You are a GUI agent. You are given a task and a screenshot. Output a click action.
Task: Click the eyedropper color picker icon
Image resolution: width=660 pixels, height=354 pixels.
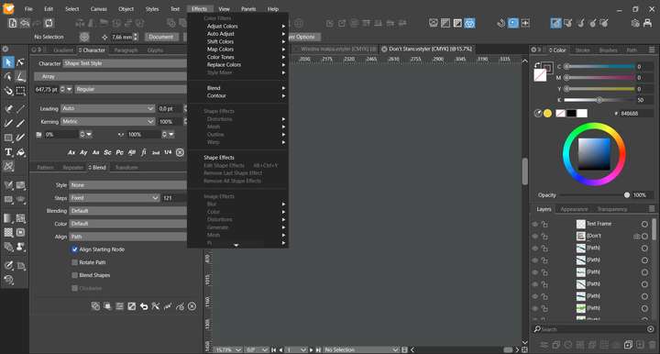(537, 113)
